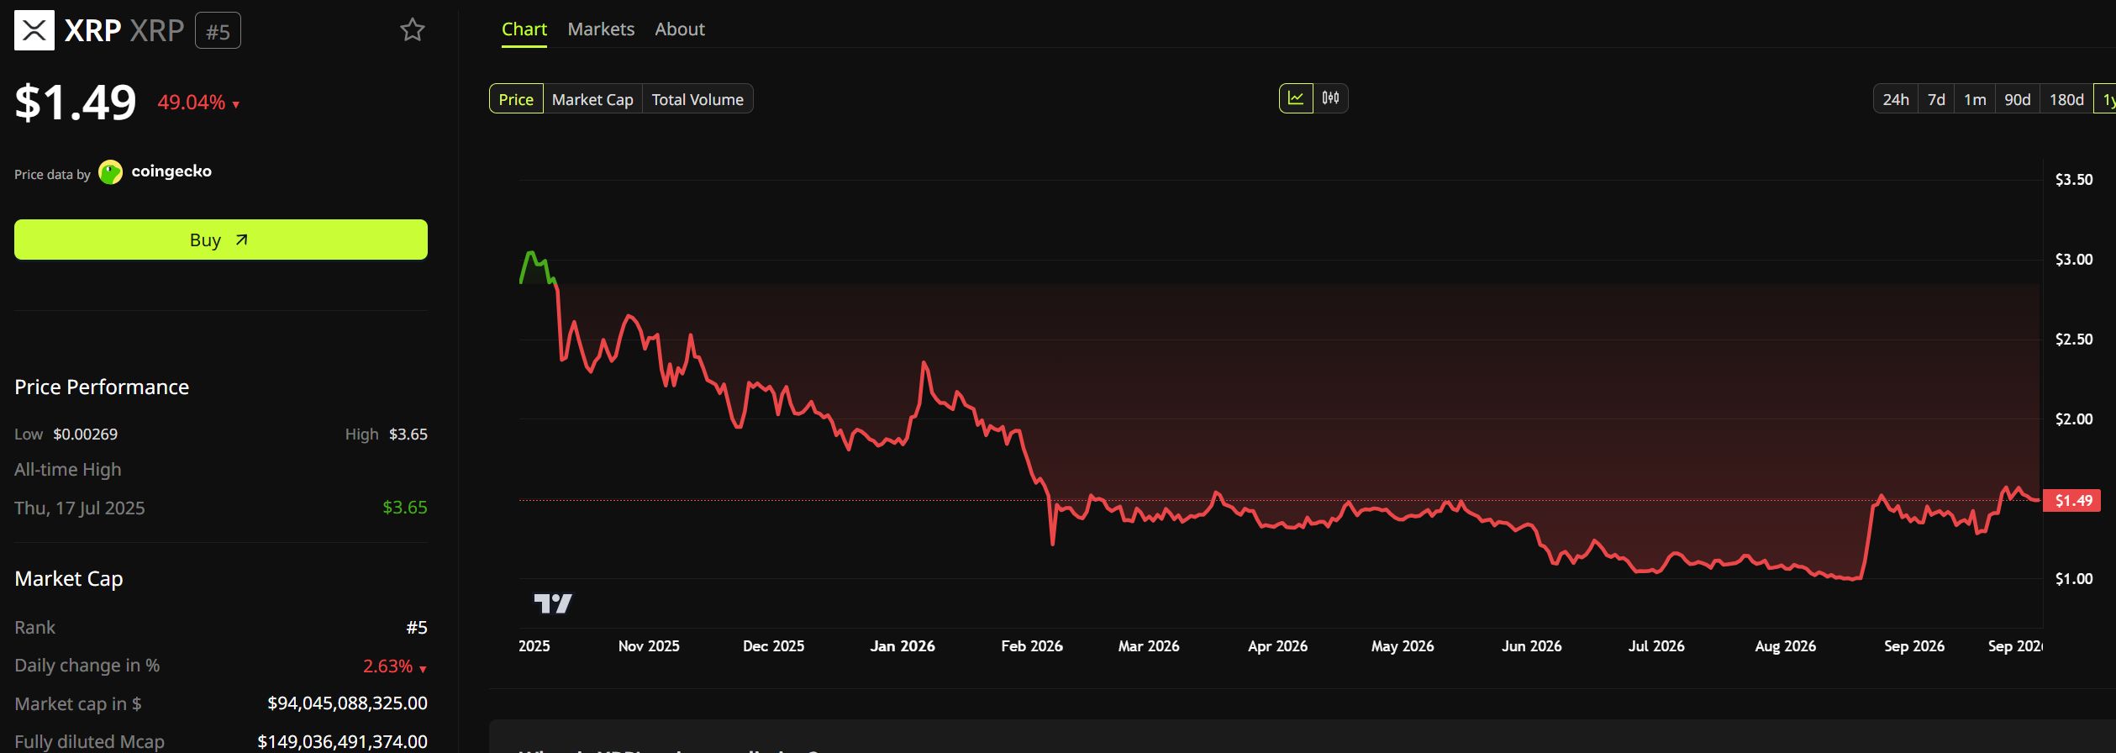Click the fully diluted value $149,036,491,374.00
Viewport: 2116px width, 753px height.
coord(342,741)
